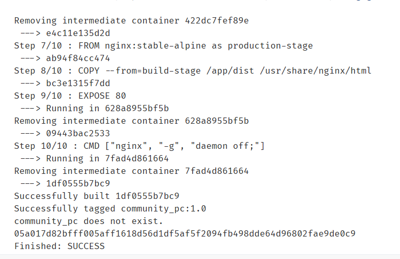Image resolution: width=400 pixels, height=259 pixels.
Task: Click the 'Finished: SUCCESS' status line
Action: [59, 246]
